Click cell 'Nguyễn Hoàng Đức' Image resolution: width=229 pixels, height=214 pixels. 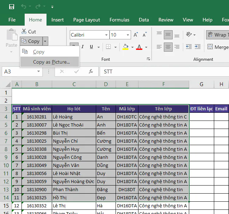tap(74, 182)
